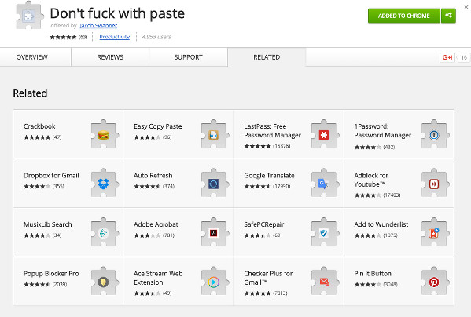The height and width of the screenshot is (317, 471).
Task: Click the Crackbook burger icon
Action: click(103, 135)
